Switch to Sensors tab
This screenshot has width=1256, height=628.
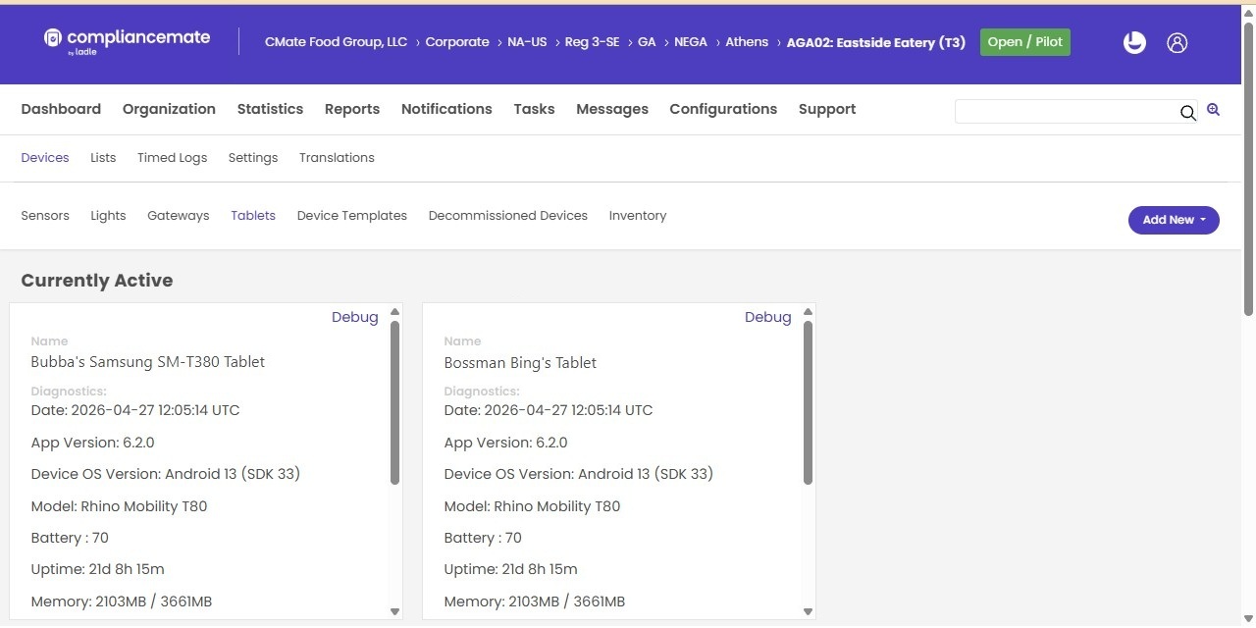tap(45, 215)
